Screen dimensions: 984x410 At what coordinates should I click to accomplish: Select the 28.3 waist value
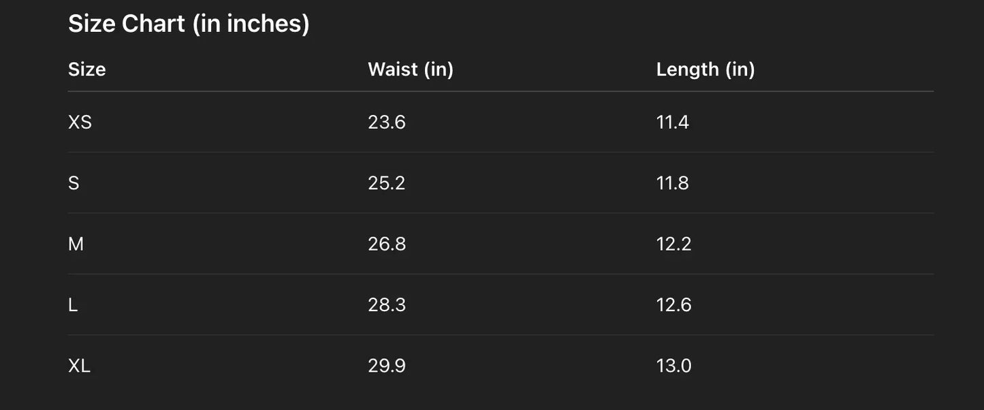tap(386, 304)
